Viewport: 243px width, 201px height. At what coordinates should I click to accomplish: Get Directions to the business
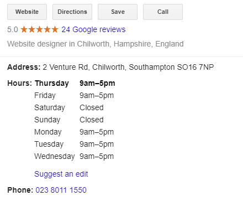pos(72,12)
